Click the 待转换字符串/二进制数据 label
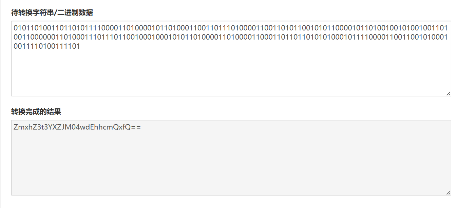 pyautogui.click(x=52, y=13)
